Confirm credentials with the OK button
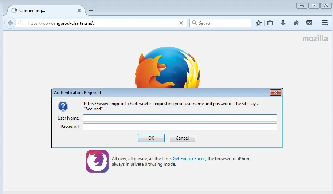The image size is (333, 194). pos(151,138)
